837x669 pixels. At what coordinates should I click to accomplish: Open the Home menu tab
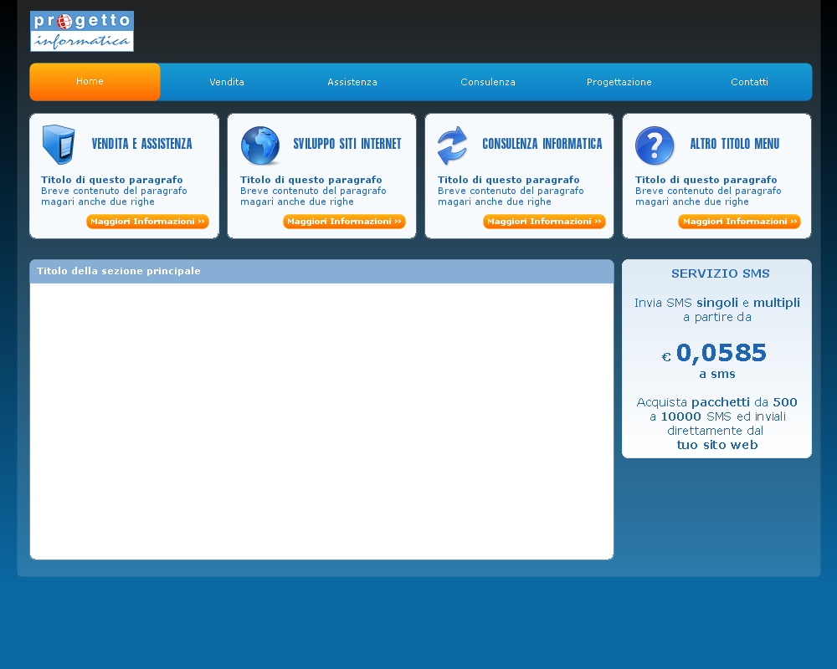tap(90, 82)
